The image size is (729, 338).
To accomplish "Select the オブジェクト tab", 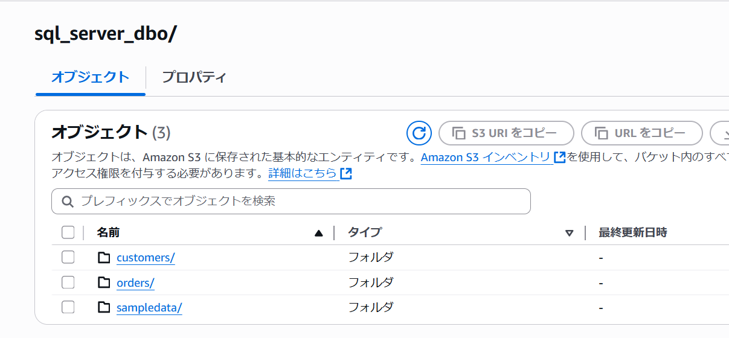I will click(x=91, y=77).
